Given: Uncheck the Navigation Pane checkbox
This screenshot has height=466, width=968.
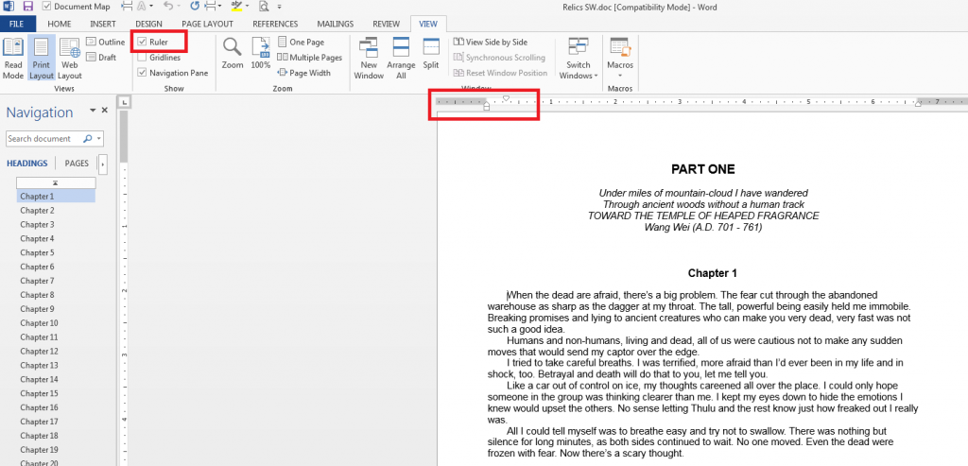Looking at the screenshot, I should [x=142, y=73].
